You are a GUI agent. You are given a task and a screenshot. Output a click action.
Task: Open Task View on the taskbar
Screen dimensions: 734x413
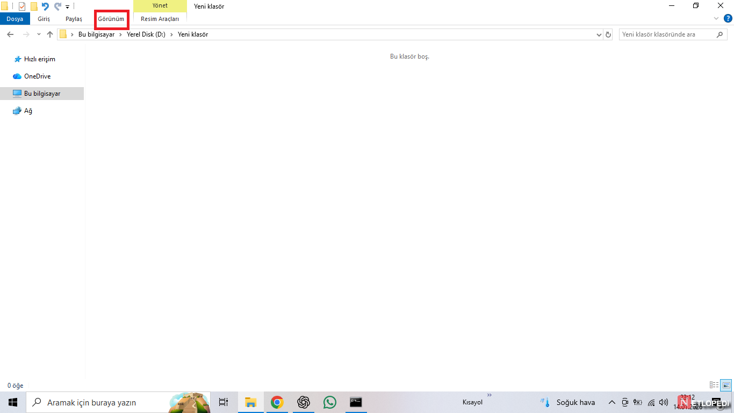click(x=224, y=402)
